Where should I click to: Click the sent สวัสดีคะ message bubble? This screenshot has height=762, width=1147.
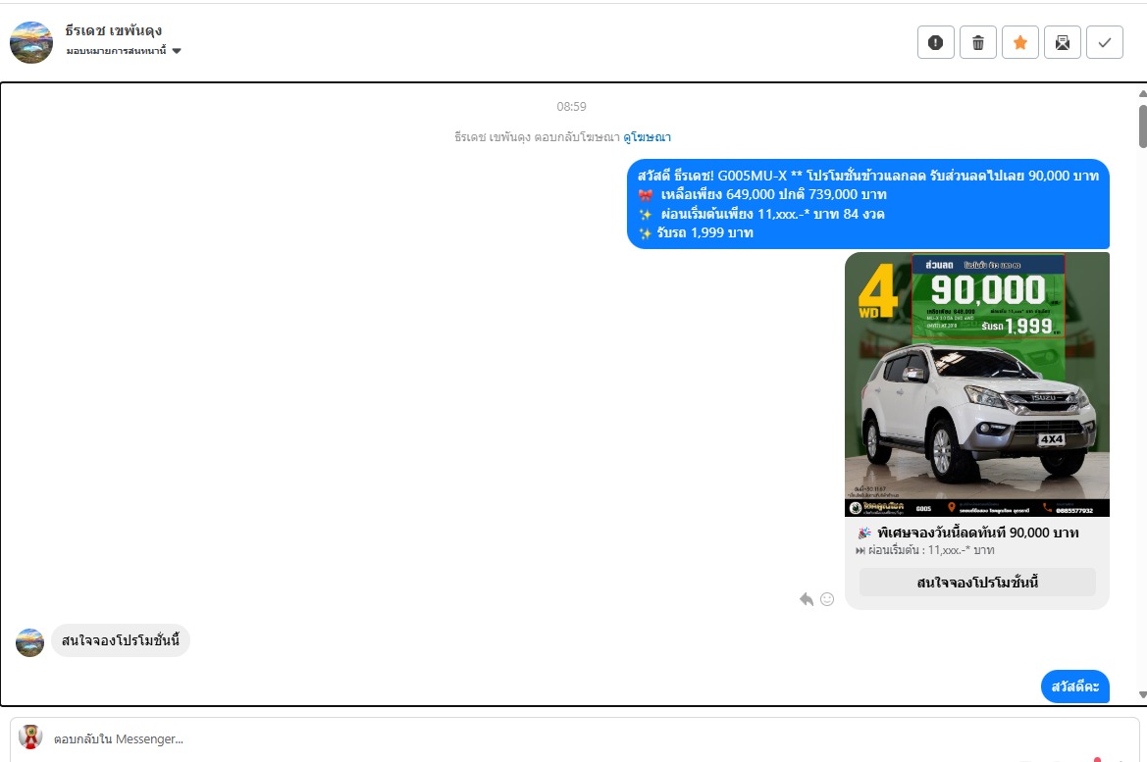coord(1075,686)
